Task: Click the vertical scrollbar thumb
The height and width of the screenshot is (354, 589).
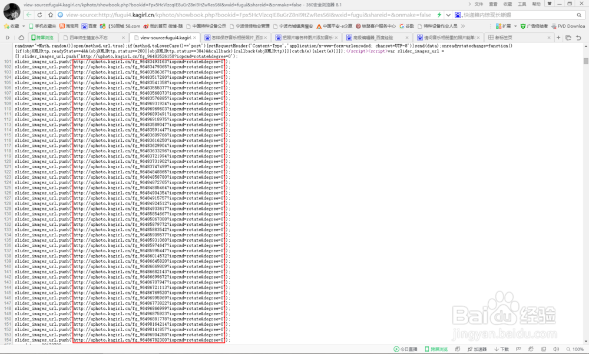Action: pos(585,61)
